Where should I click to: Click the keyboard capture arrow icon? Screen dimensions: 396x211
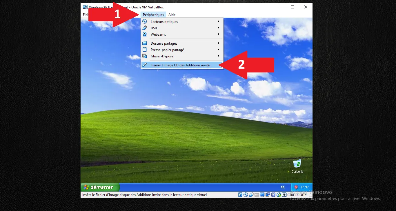pyautogui.click(x=284, y=195)
